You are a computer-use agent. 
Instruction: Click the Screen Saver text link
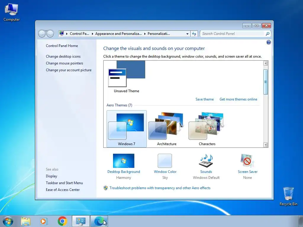(x=248, y=172)
